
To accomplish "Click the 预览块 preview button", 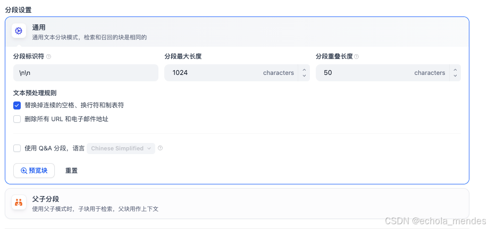I will click(x=34, y=171).
